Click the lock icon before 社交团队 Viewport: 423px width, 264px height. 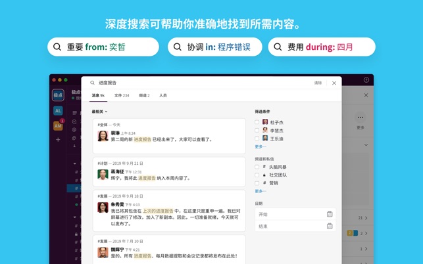click(264, 175)
